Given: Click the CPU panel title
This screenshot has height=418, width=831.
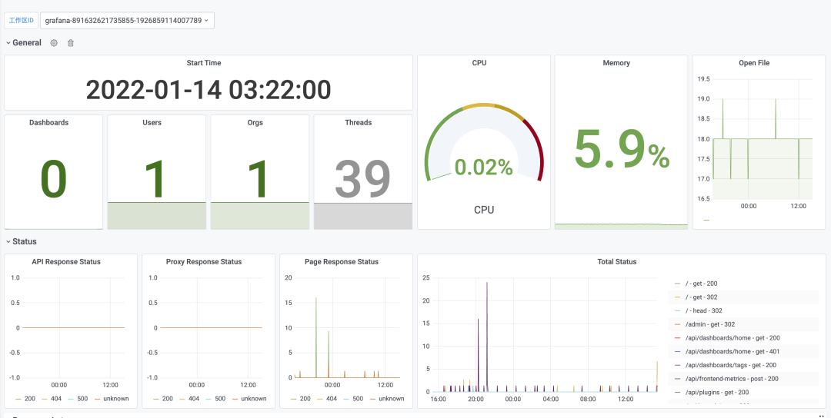Looking at the screenshot, I should [479, 63].
